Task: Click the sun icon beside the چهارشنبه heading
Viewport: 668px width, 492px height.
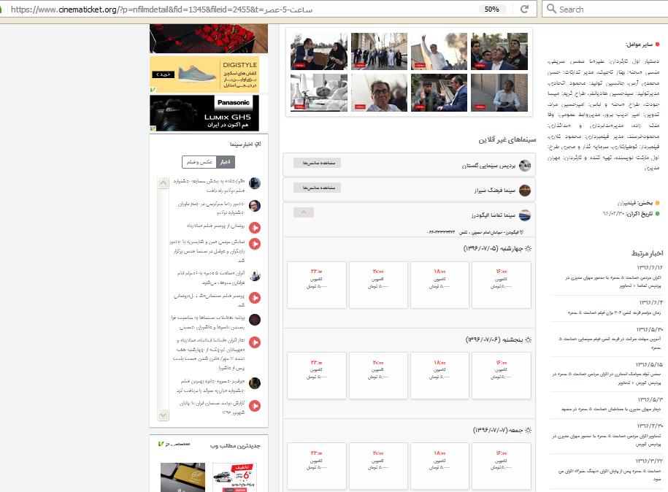Action: 529,248
